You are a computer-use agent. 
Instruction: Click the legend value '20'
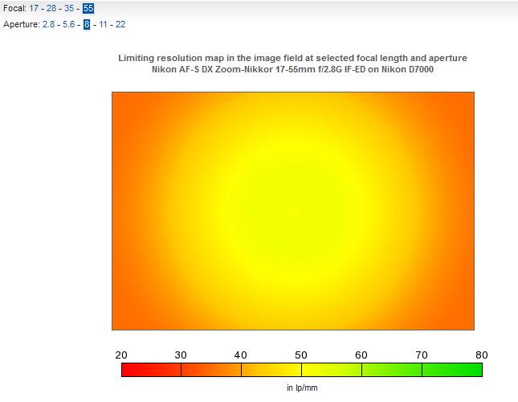coord(121,355)
